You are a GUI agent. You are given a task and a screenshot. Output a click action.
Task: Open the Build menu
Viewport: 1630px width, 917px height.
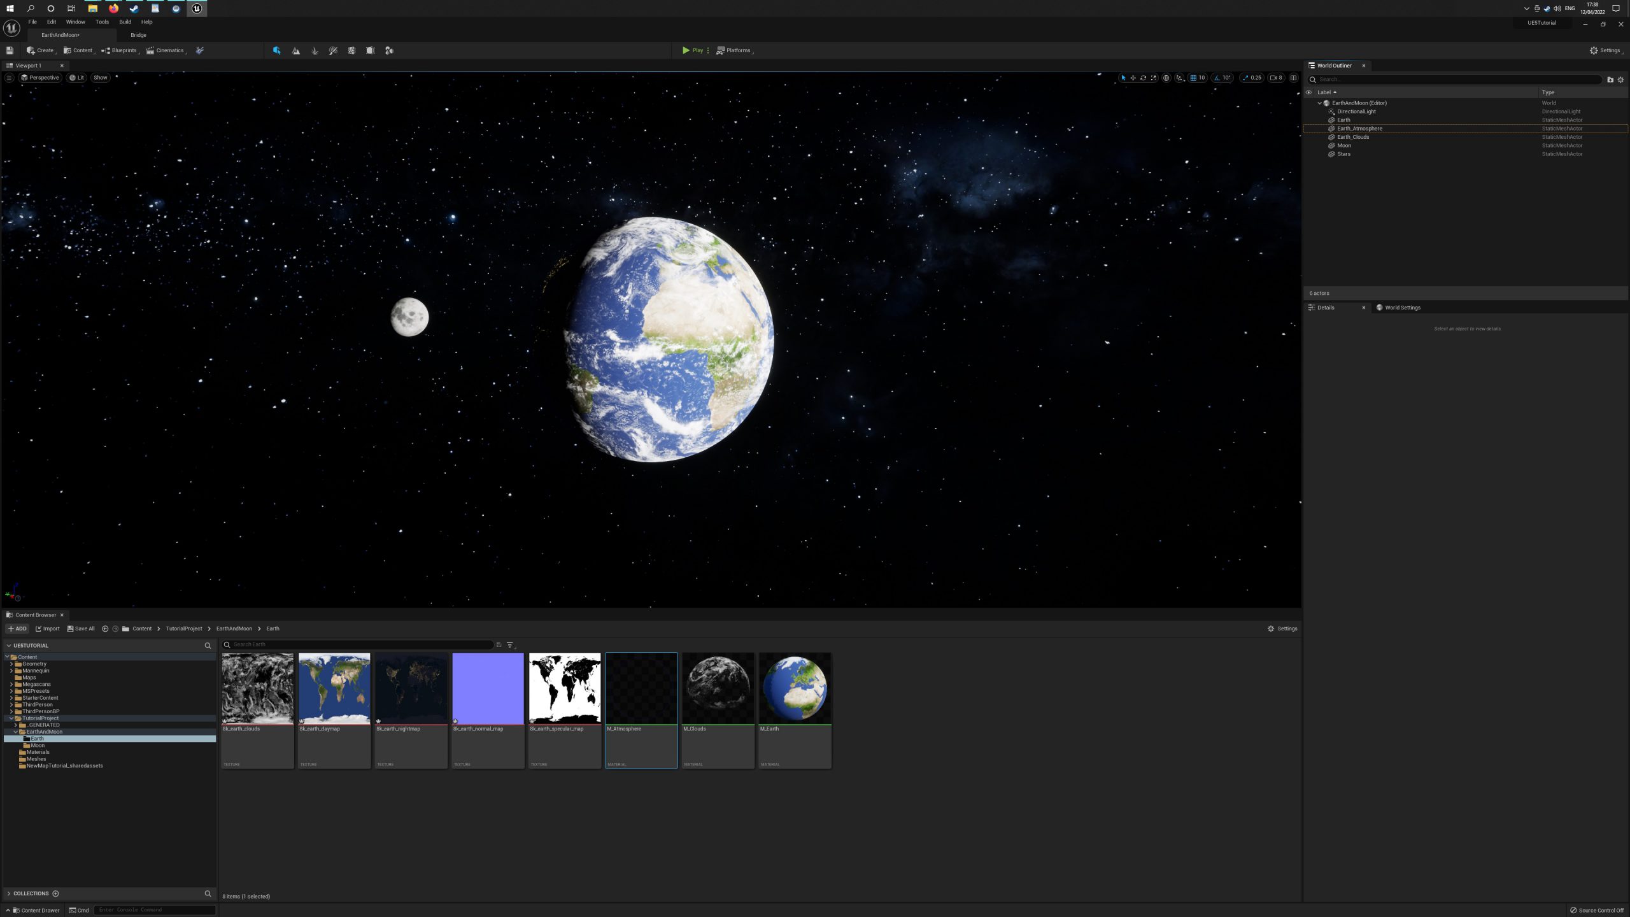coord(125,22)
